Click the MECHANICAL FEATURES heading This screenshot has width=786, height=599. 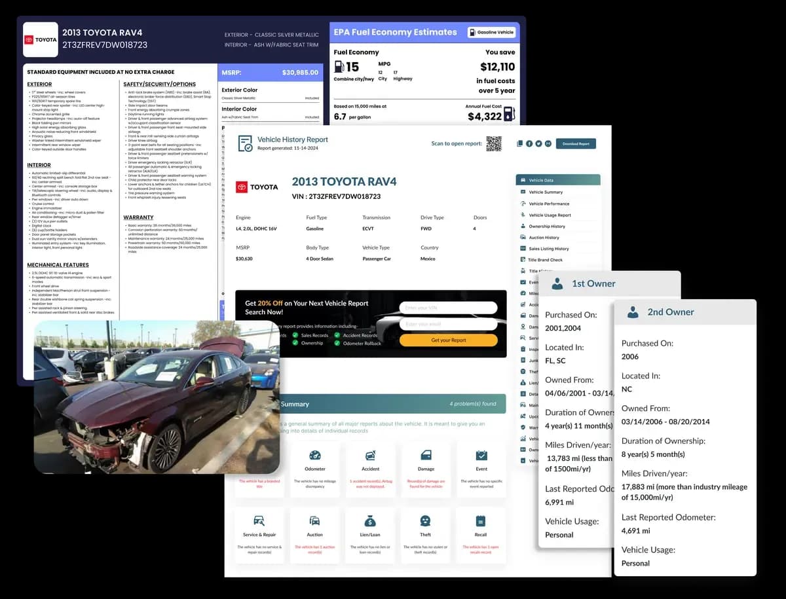[58, 265]
